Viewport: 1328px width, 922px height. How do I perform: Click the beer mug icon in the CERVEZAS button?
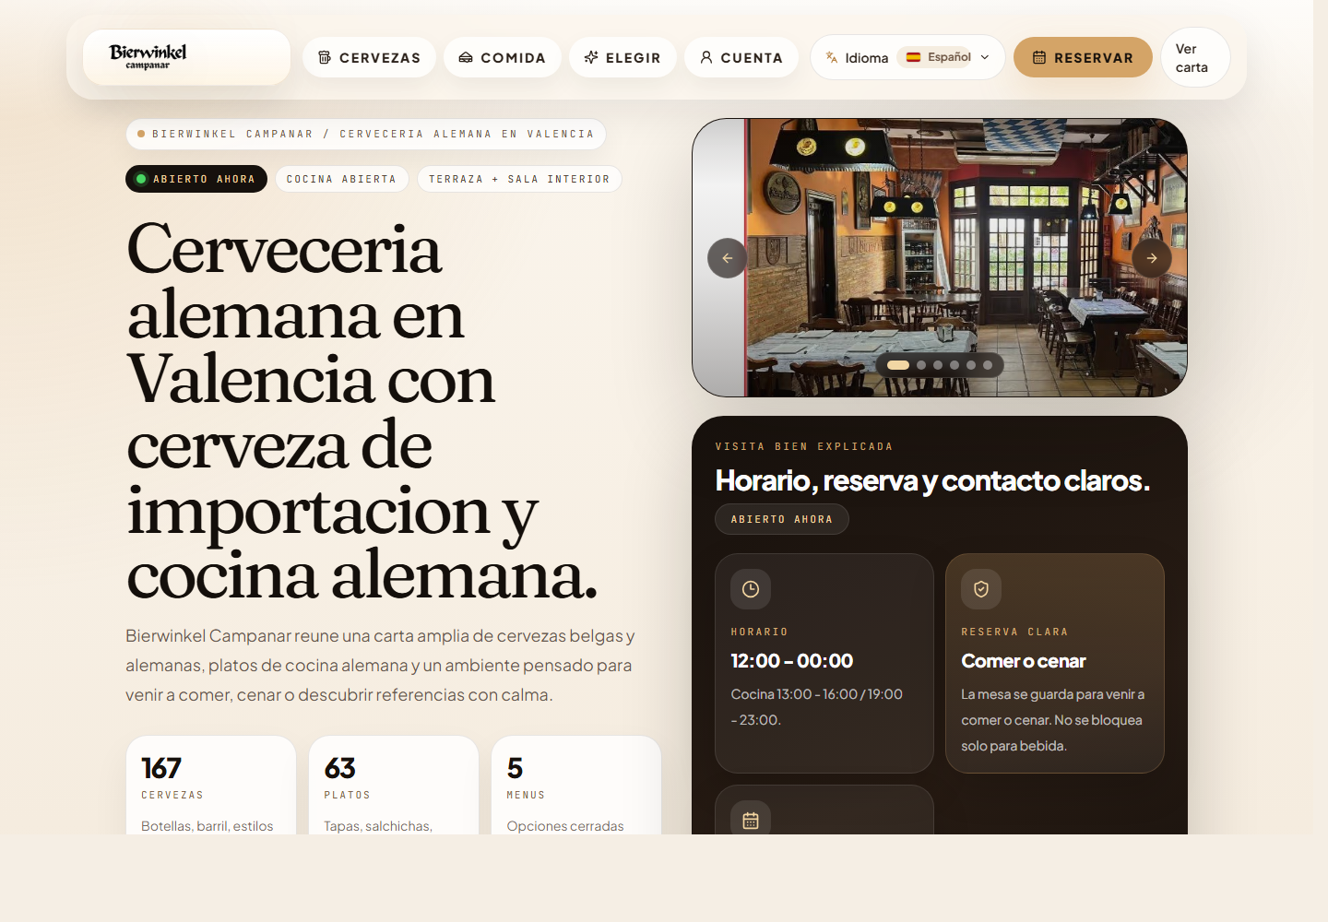click(325, 57)
